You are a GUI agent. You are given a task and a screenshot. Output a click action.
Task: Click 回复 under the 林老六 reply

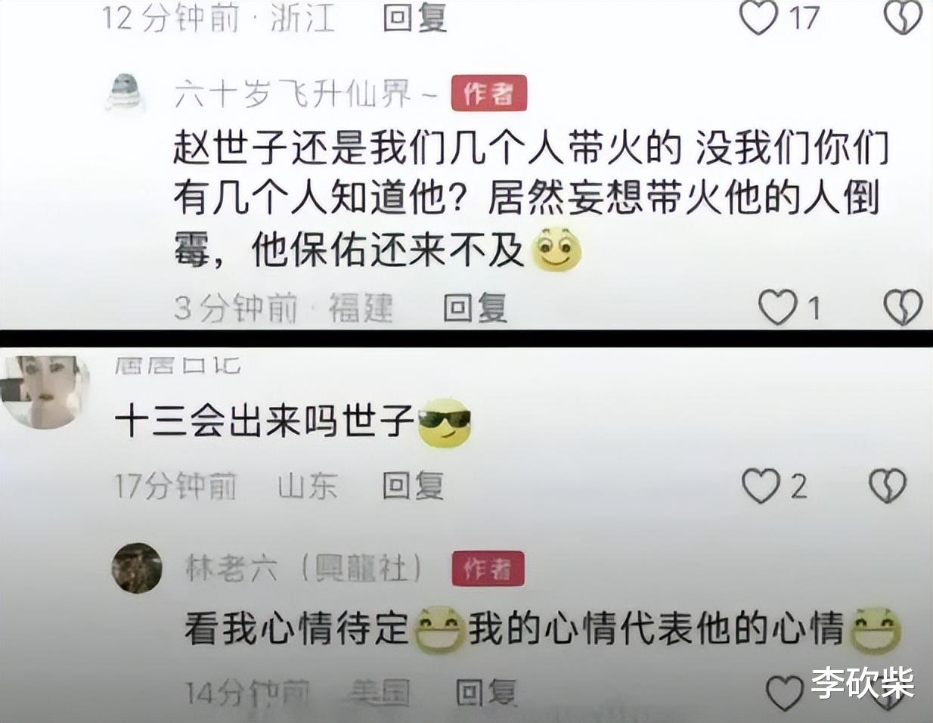click(x=487, y=692)
